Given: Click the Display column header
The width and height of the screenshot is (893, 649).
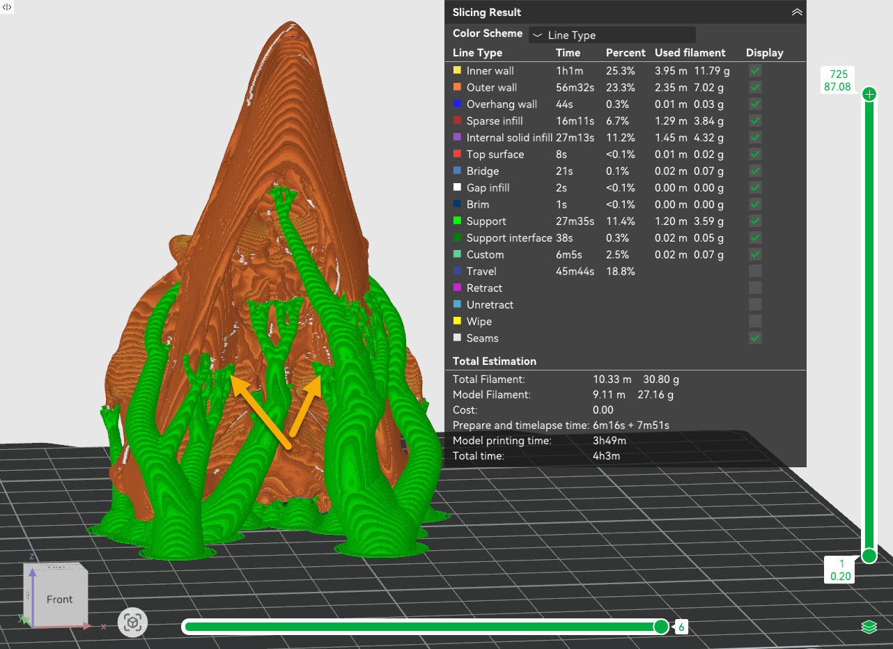Looking at the screenshot, I should pos(764,53).
